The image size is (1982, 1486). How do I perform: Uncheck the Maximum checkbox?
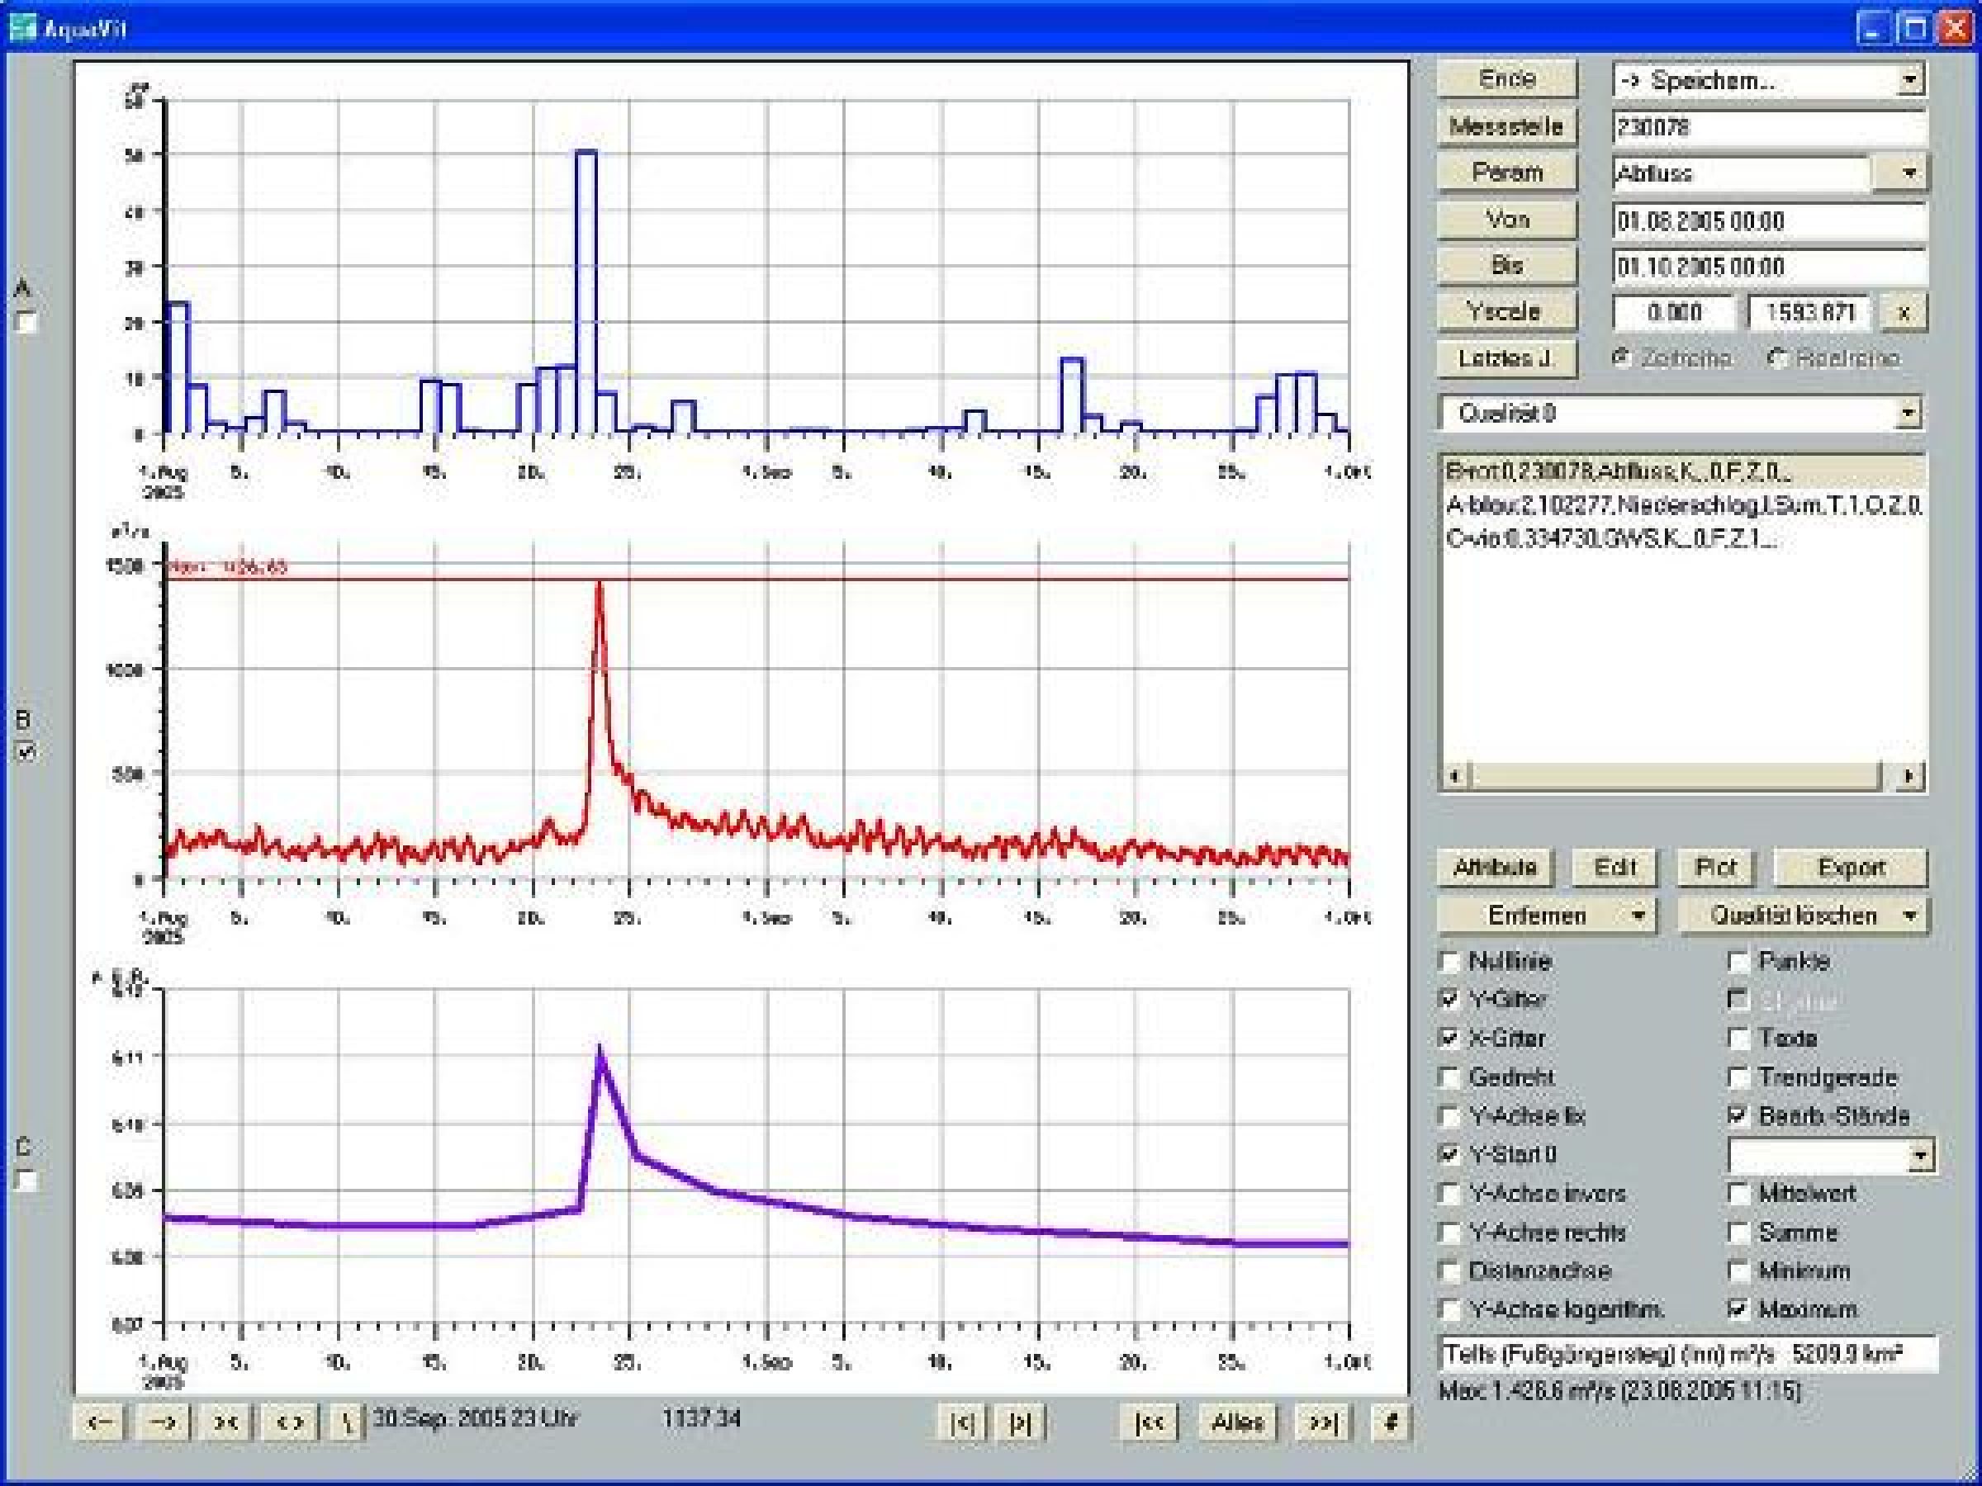(1738, 1309)
